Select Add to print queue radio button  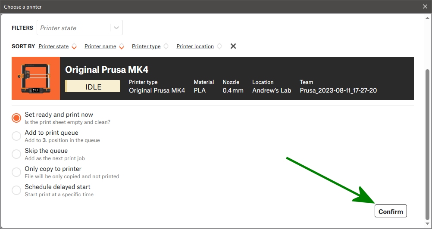[x=16, y=136]
